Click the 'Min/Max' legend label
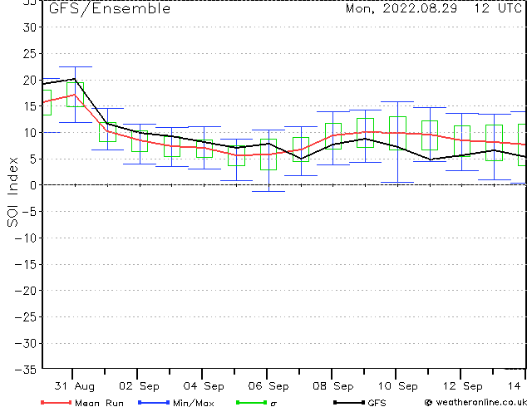Screen dimensions: 527x407 [194, 403]
